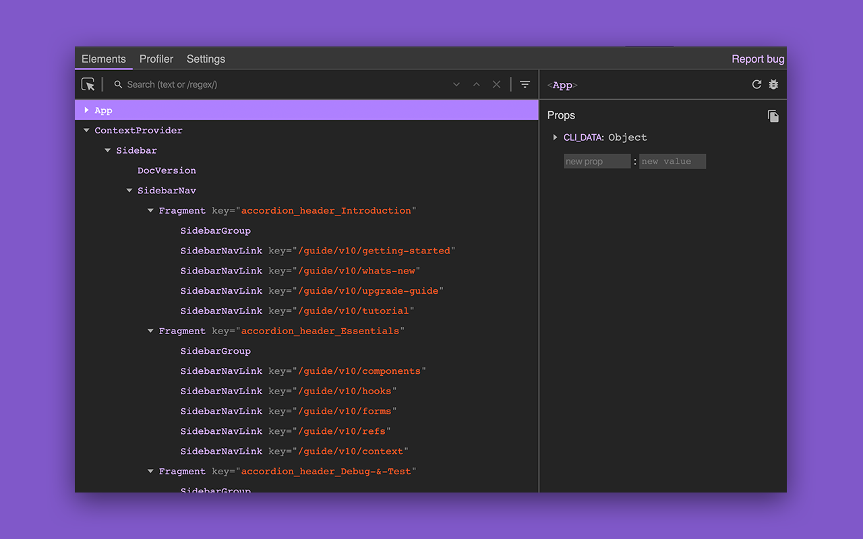The image size is (863, 539).
Task: Jump to previous match with the up chevron
Action: tap(476, 84)
